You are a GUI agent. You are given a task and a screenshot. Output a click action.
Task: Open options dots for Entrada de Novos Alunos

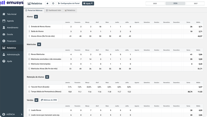coord(29,27)
